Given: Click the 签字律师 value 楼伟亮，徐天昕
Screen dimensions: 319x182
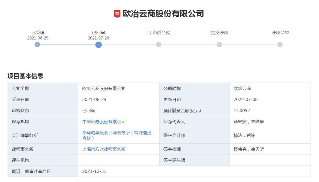Looking at the screenshot, I should [x=249, y=149].
